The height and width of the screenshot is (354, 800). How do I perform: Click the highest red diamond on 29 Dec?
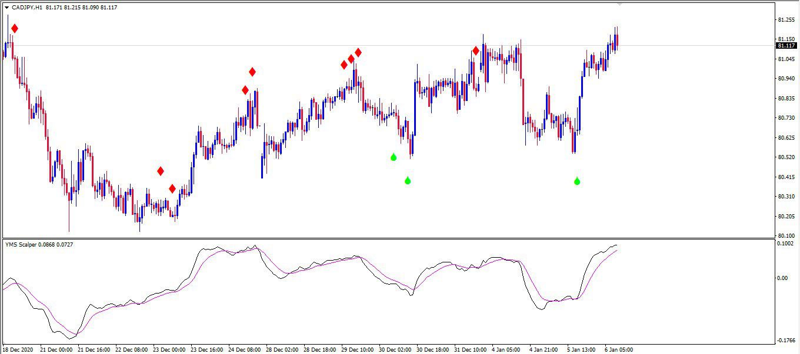(358, 52)
